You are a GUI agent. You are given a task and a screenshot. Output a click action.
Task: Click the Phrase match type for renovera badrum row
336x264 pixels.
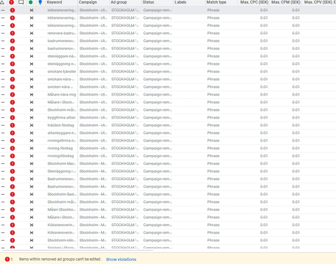point(213,33)
